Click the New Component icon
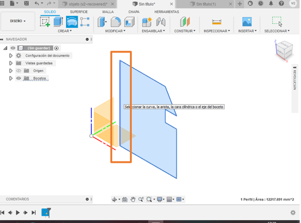The width and height of the screenshot is (301, 223). (x=147, y=22)
